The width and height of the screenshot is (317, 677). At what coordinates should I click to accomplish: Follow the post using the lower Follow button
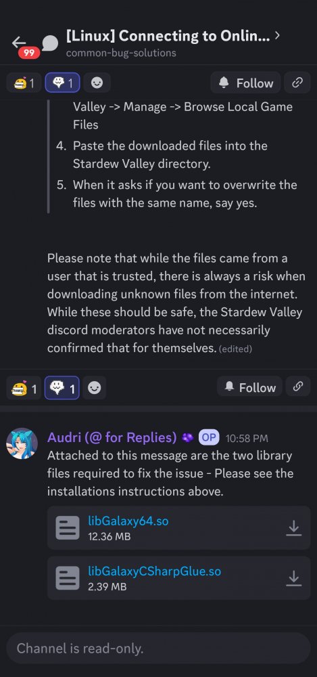tap(249, 387)
